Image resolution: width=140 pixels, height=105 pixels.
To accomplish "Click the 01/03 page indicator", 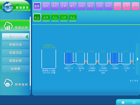I will pyautogui.click(x=134, y=81).
